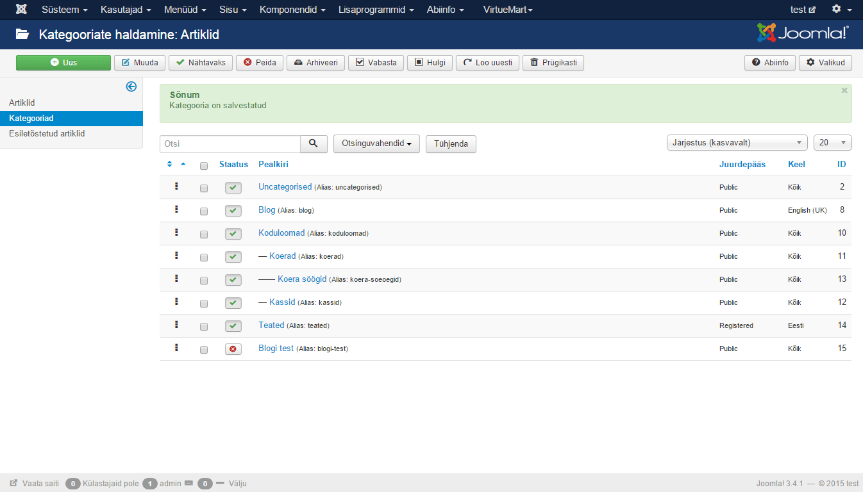Open the Järjestus (kasvavalt) sort dropdown
Viewport: 863px width, 492px height.
(x=737, y=143)
